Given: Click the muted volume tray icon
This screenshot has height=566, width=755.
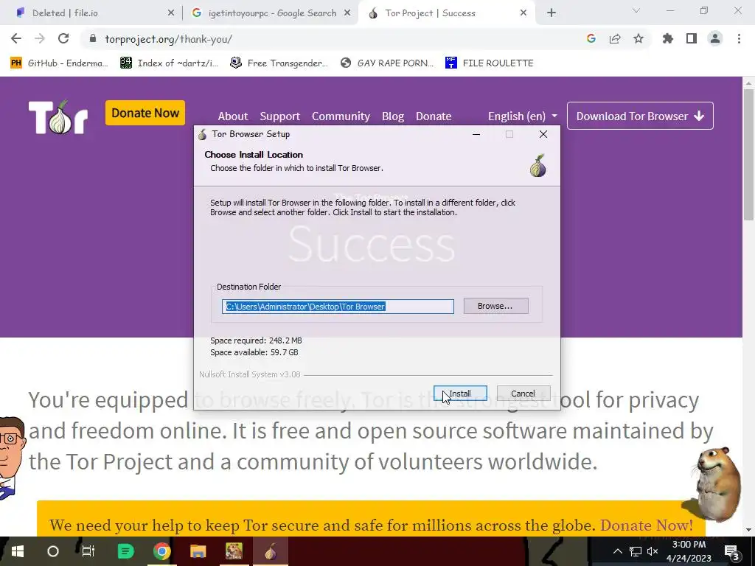Looking at the screenshot, I should pyautogui.click(x=653, y=551).
